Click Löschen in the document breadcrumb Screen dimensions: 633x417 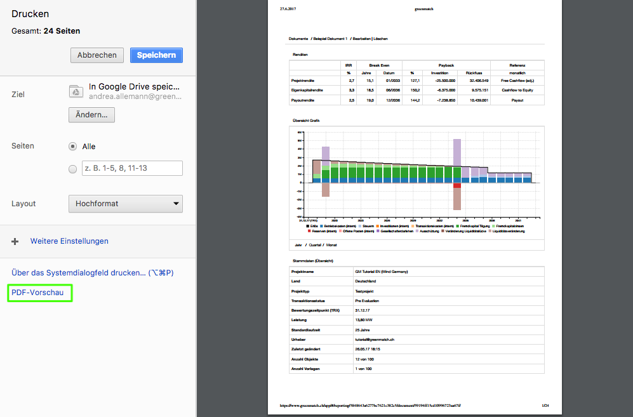pos(381,39)
